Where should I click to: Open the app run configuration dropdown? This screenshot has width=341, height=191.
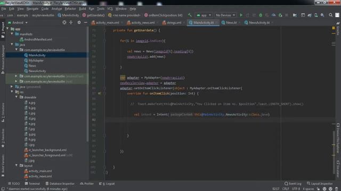pos(204,15)
